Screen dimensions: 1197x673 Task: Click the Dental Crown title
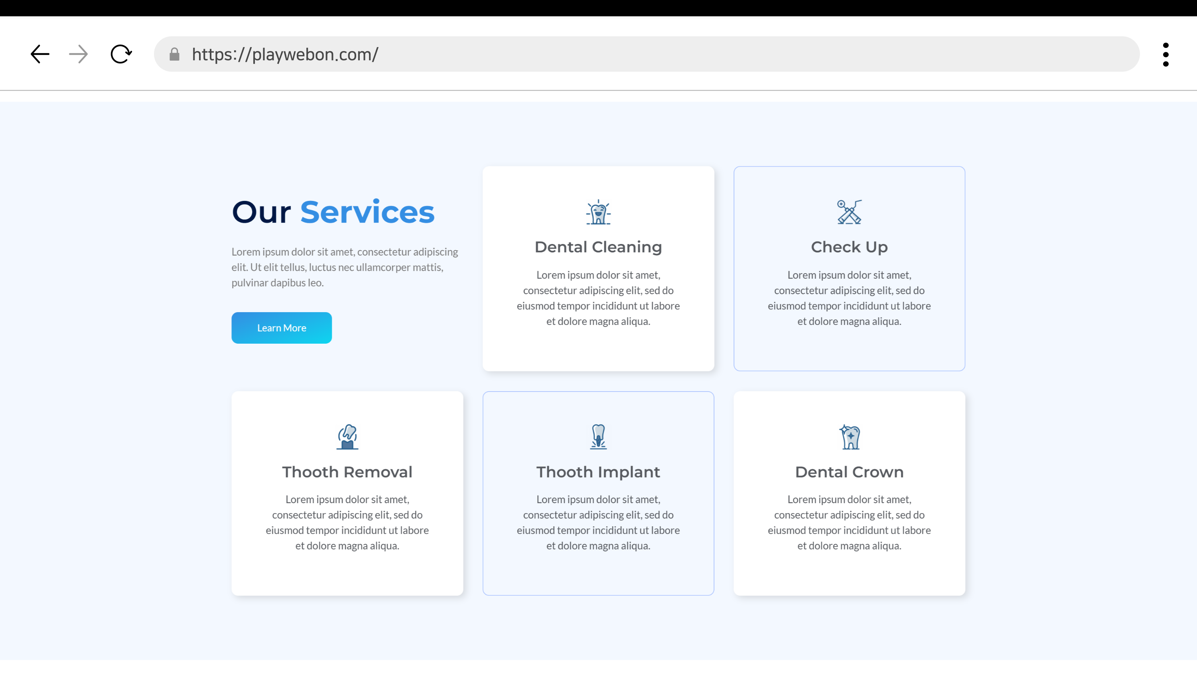849,472
